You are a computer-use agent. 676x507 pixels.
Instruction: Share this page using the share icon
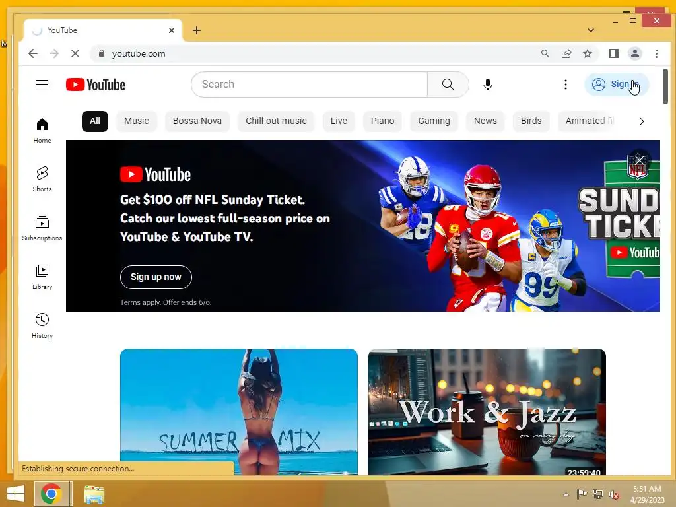[x=566, y=53]
